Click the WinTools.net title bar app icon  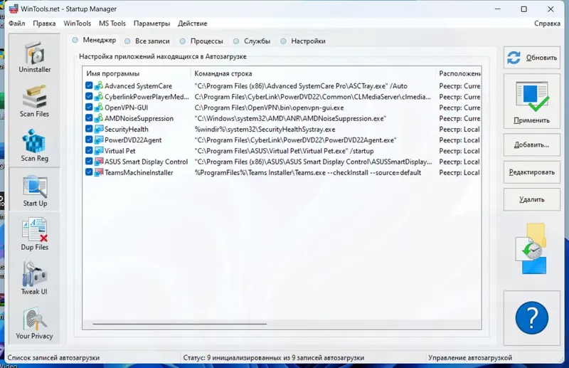pos(14,9)
